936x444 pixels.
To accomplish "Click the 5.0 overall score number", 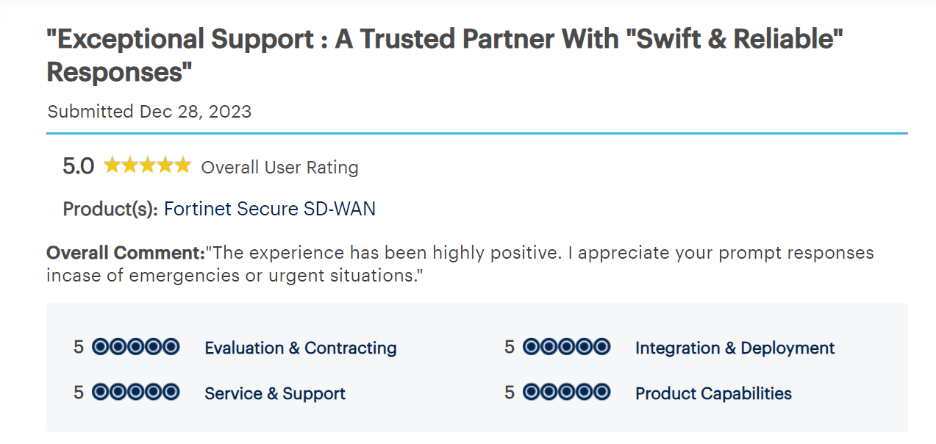I will (x=79, y=166).
